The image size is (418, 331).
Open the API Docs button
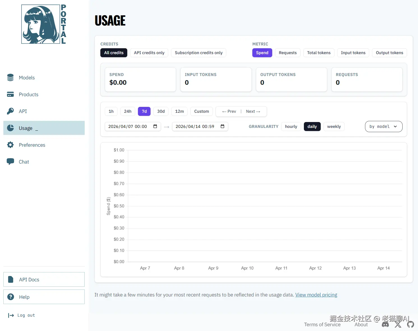44,279
